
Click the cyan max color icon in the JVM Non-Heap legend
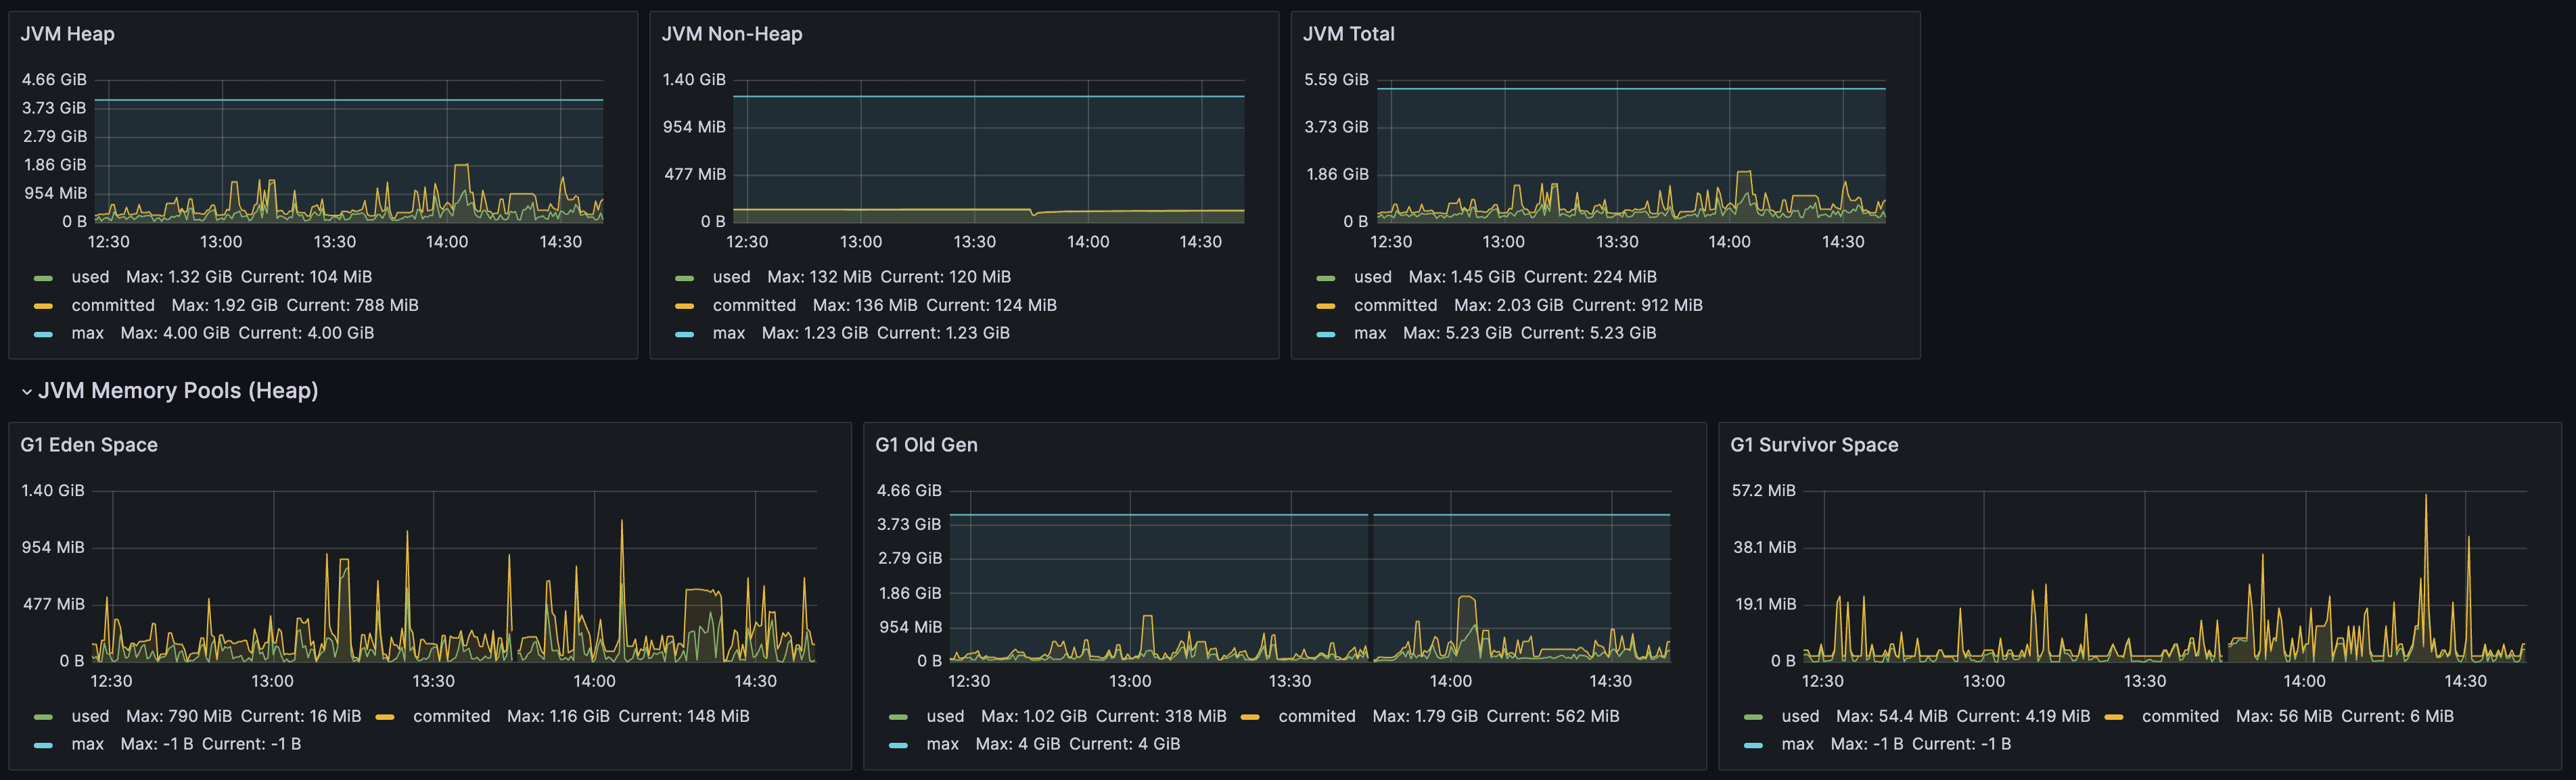coord(684,335)
